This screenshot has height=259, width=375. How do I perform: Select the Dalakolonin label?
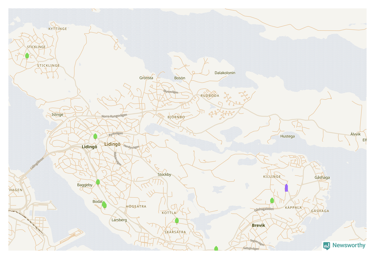[x=225, y=73]
